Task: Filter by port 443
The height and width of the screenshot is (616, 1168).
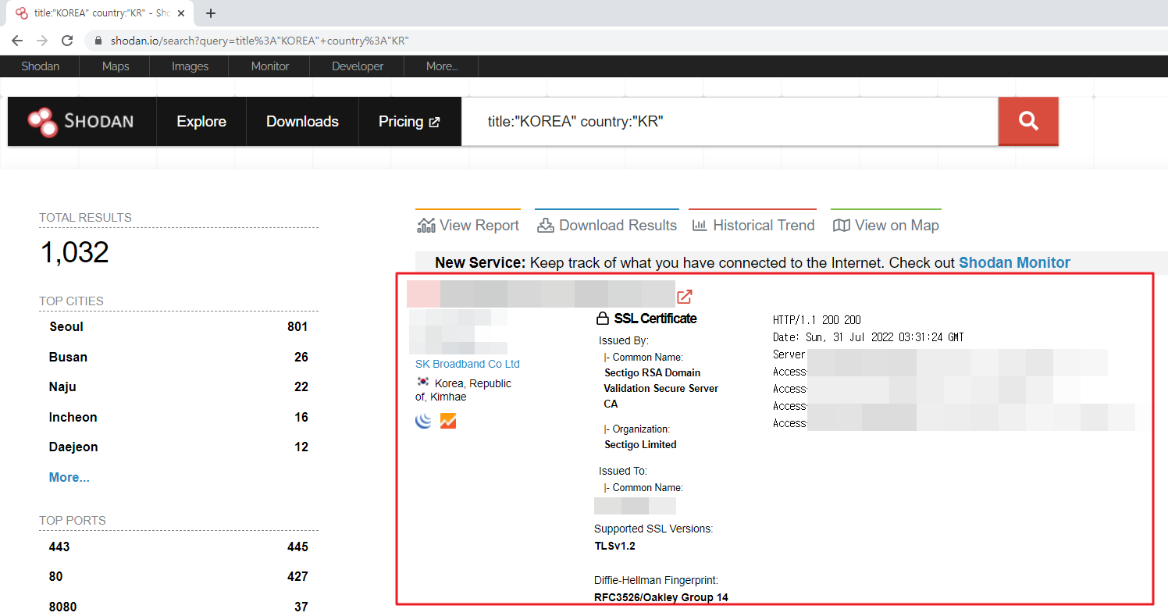Action: (59, 547)
